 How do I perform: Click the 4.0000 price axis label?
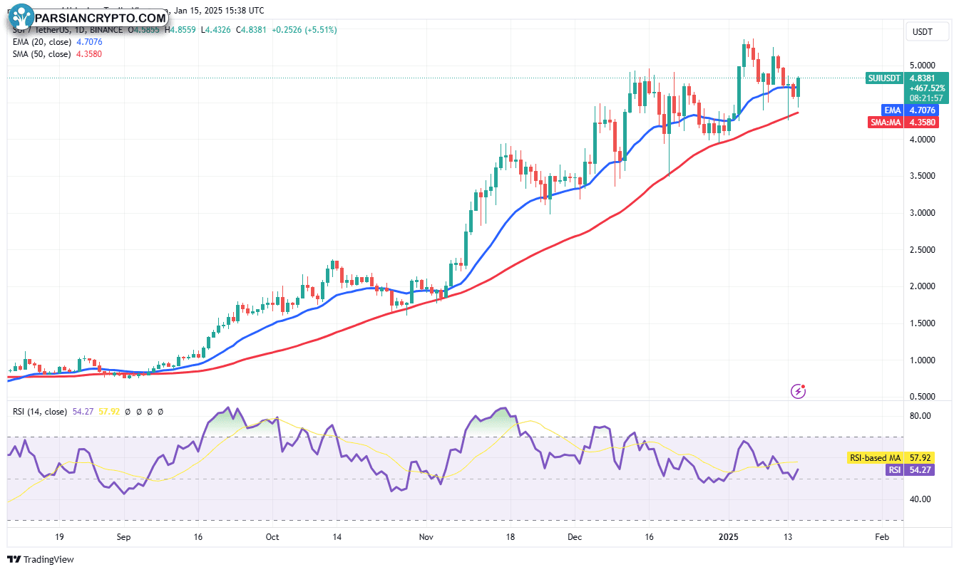click(922, 140)
